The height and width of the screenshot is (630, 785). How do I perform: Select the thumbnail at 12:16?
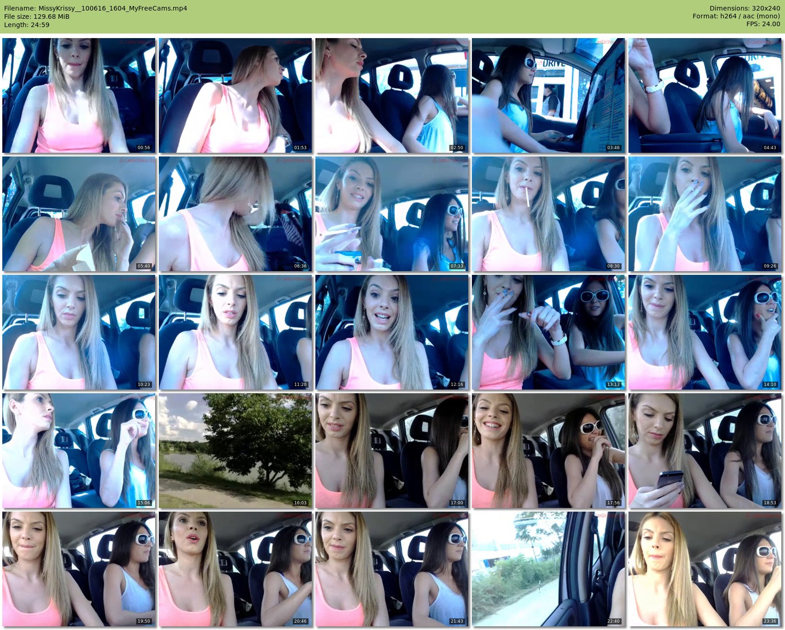click(392, 332)
